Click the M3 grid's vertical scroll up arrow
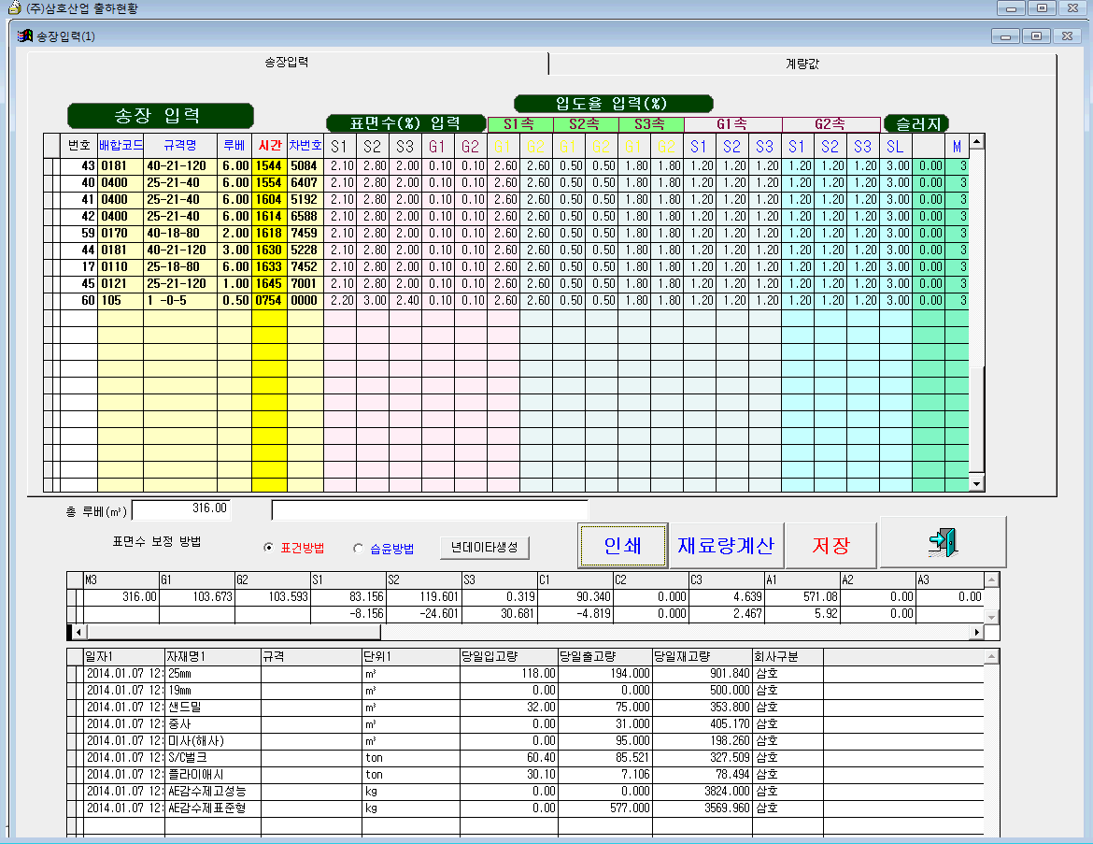The width and height of the screenshot is (1093, 844). pos(991,579)
